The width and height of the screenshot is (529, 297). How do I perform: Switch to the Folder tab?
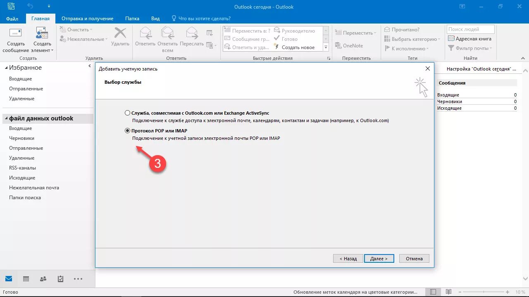(x=132, y=19)
